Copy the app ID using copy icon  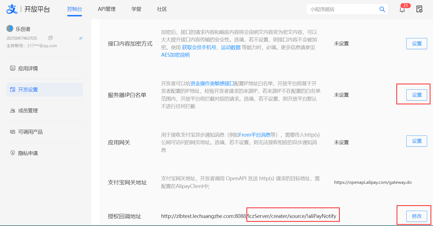coord(50,38)
